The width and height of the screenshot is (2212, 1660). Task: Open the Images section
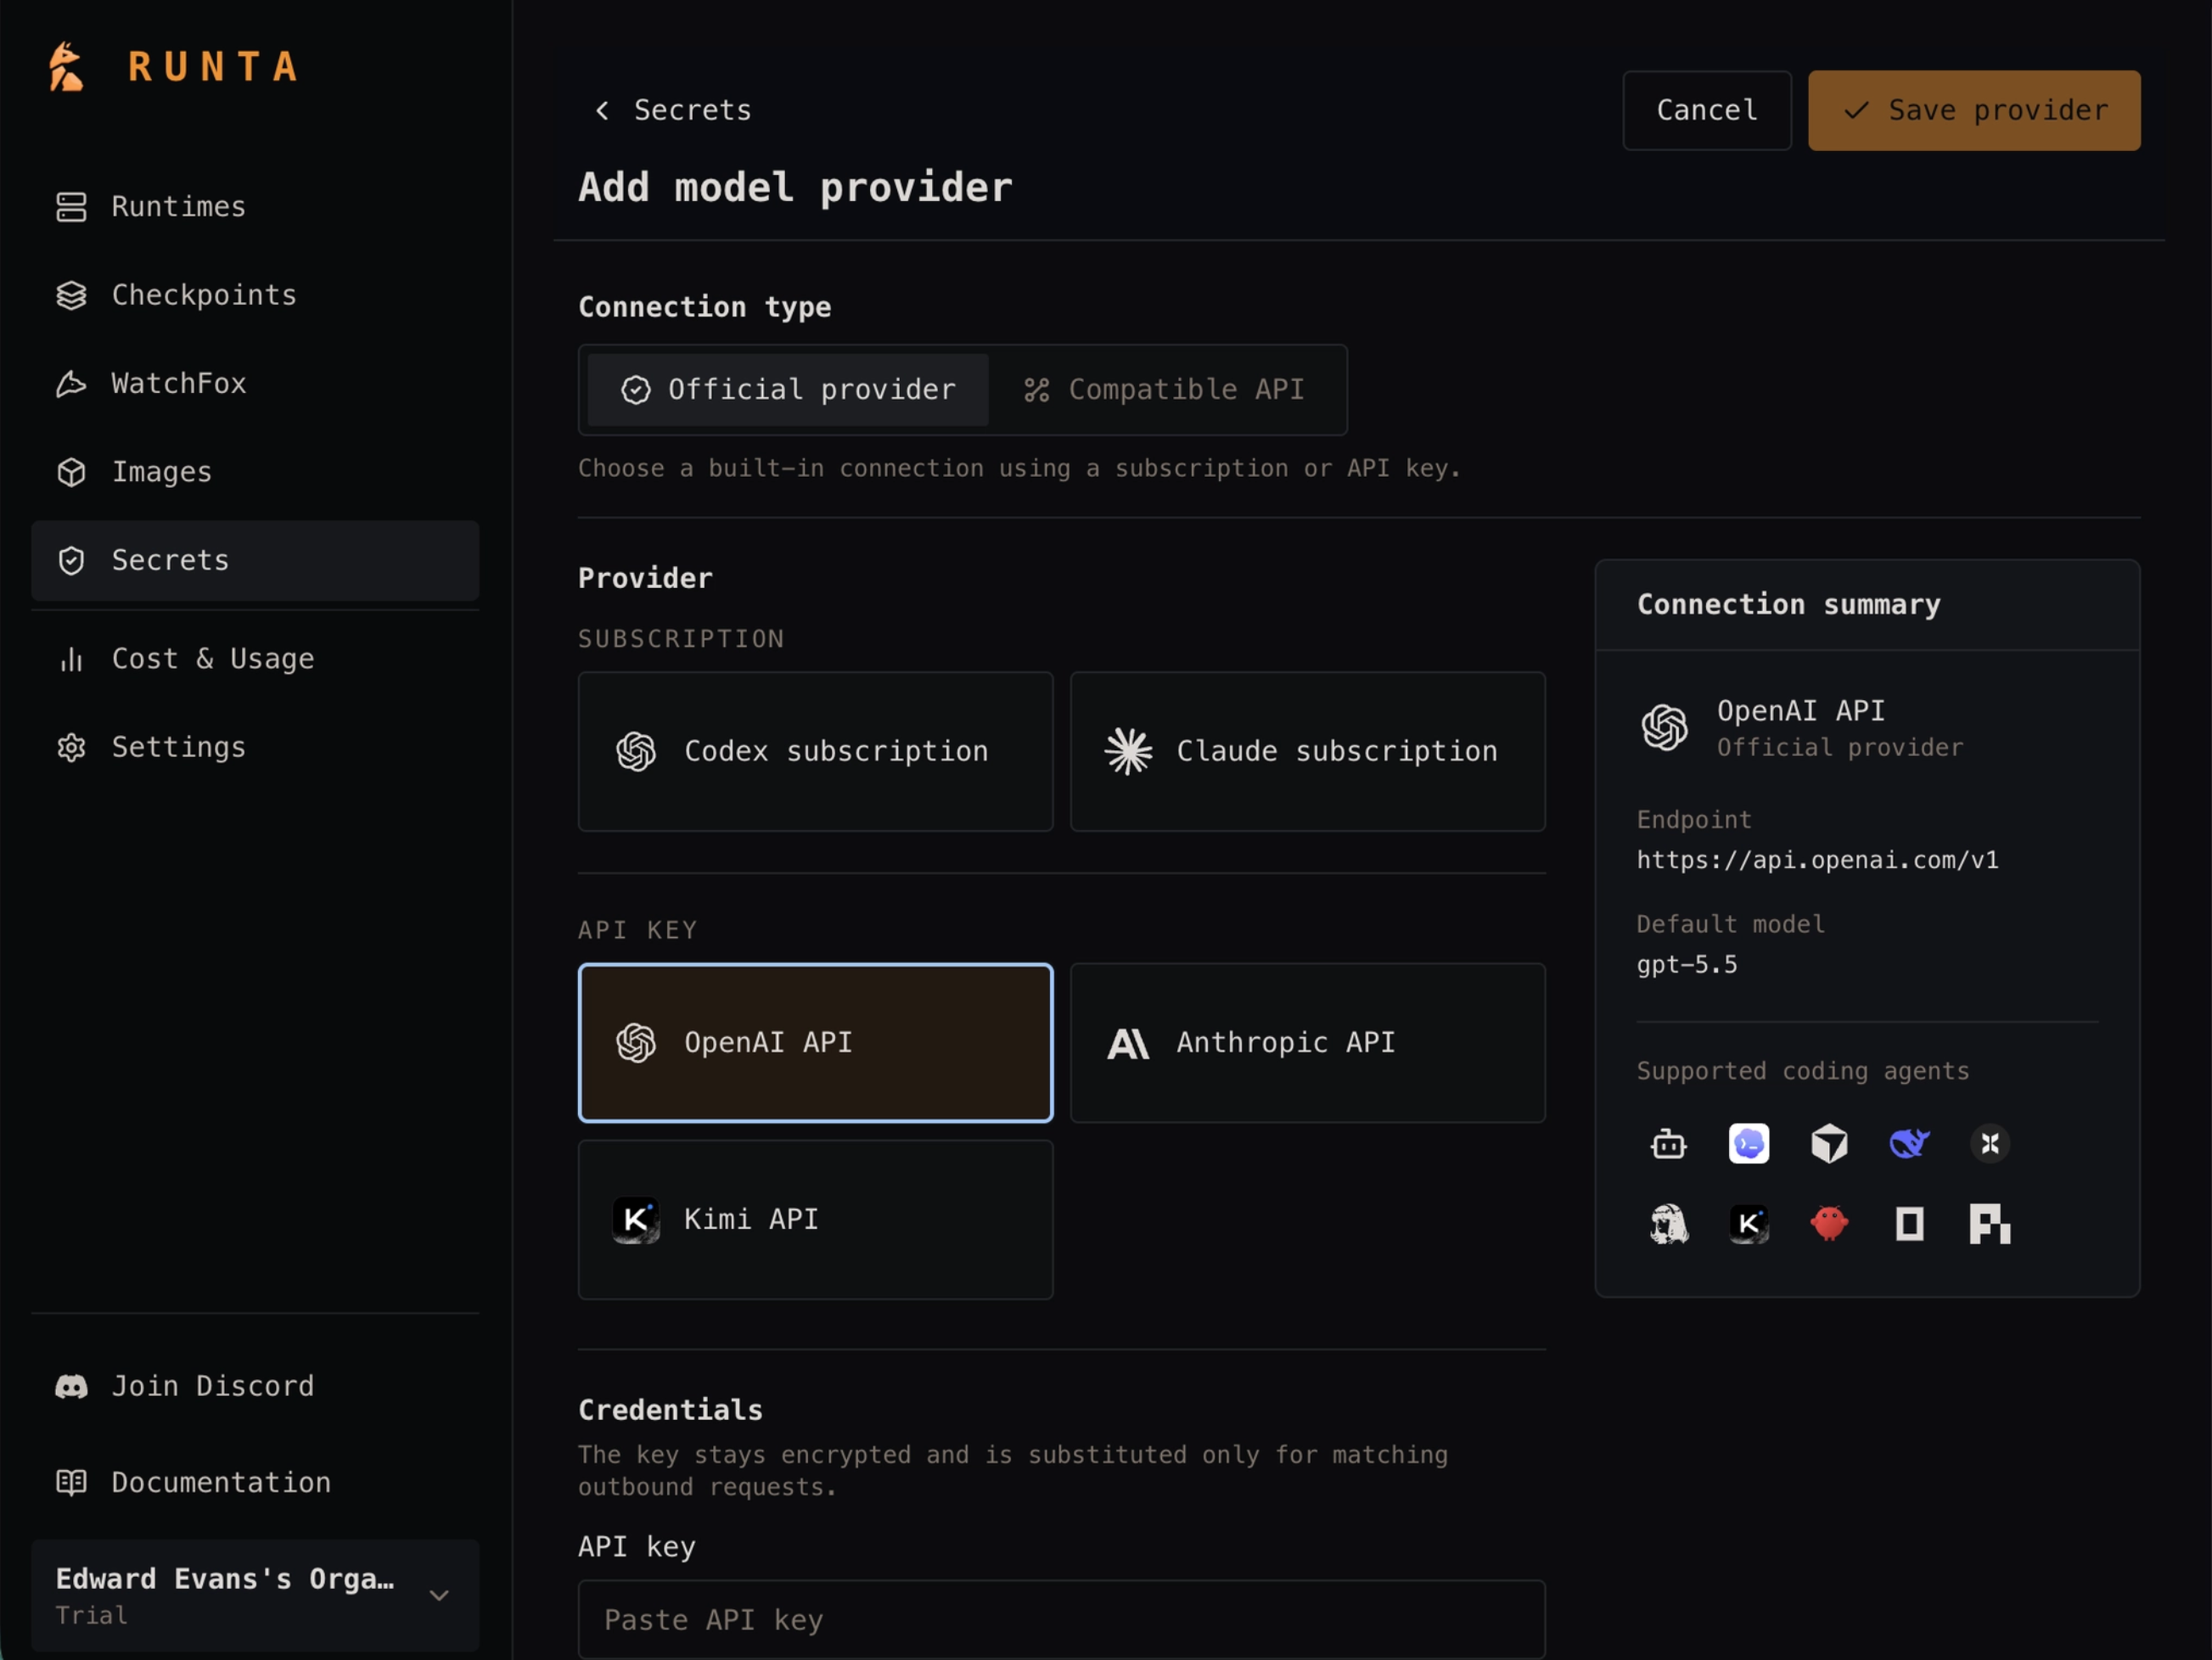pos(255,472)
